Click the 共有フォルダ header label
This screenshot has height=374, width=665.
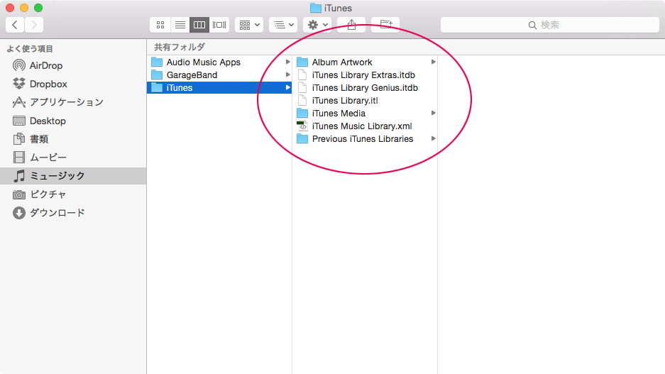click(x=180, y=47)
